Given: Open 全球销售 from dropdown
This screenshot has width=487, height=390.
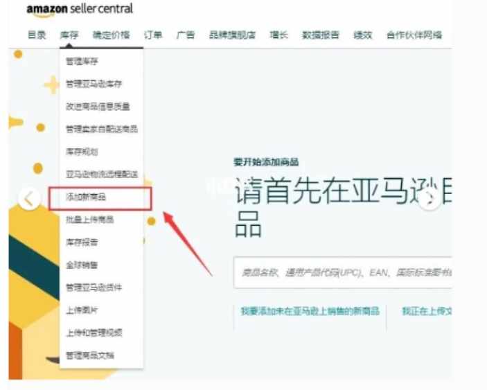Looking at the screenshot, I should (82, 265).
